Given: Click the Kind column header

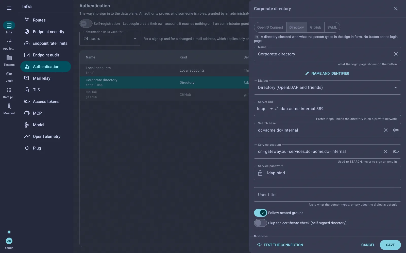Looking at the screenshot, I should coord(183,57).
